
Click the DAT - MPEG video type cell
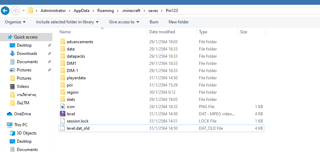click(217, 114)
